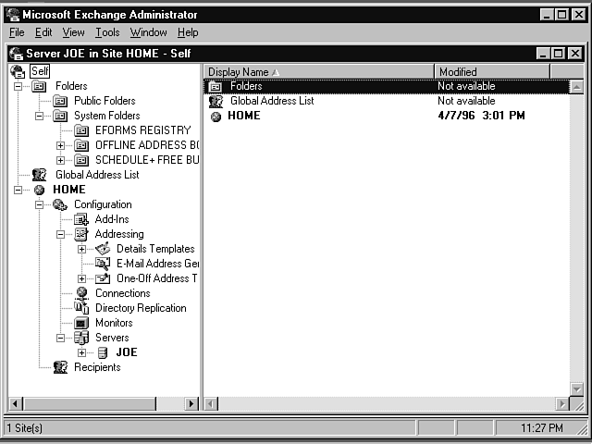The width and height of the screenshot is (592, 444).
Task: Click the Global Address List tree icon
Action: 39,175
